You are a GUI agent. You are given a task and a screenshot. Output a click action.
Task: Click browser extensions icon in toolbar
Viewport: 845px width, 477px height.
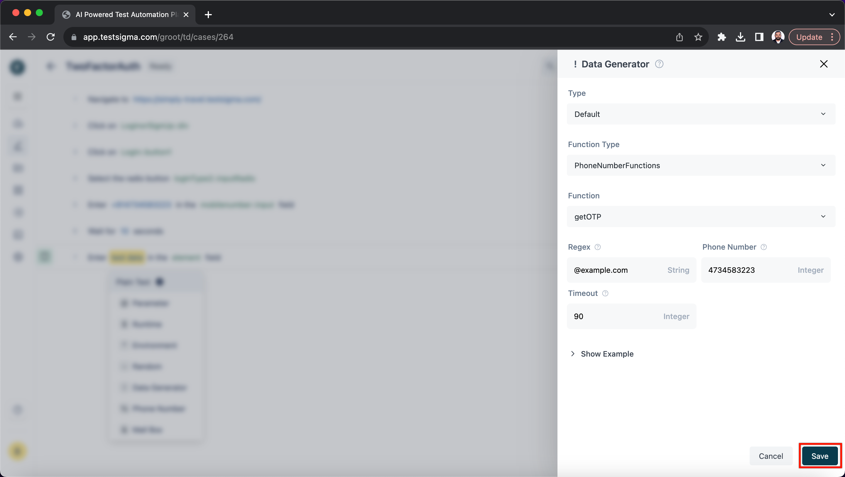tap(721, 37)
